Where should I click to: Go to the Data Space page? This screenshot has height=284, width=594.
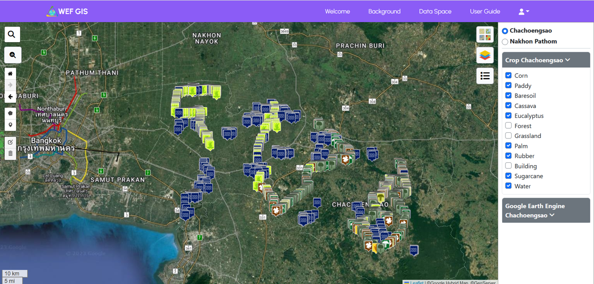tap(435, 12)
